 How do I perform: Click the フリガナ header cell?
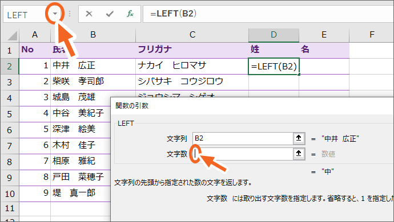[192, 50]
